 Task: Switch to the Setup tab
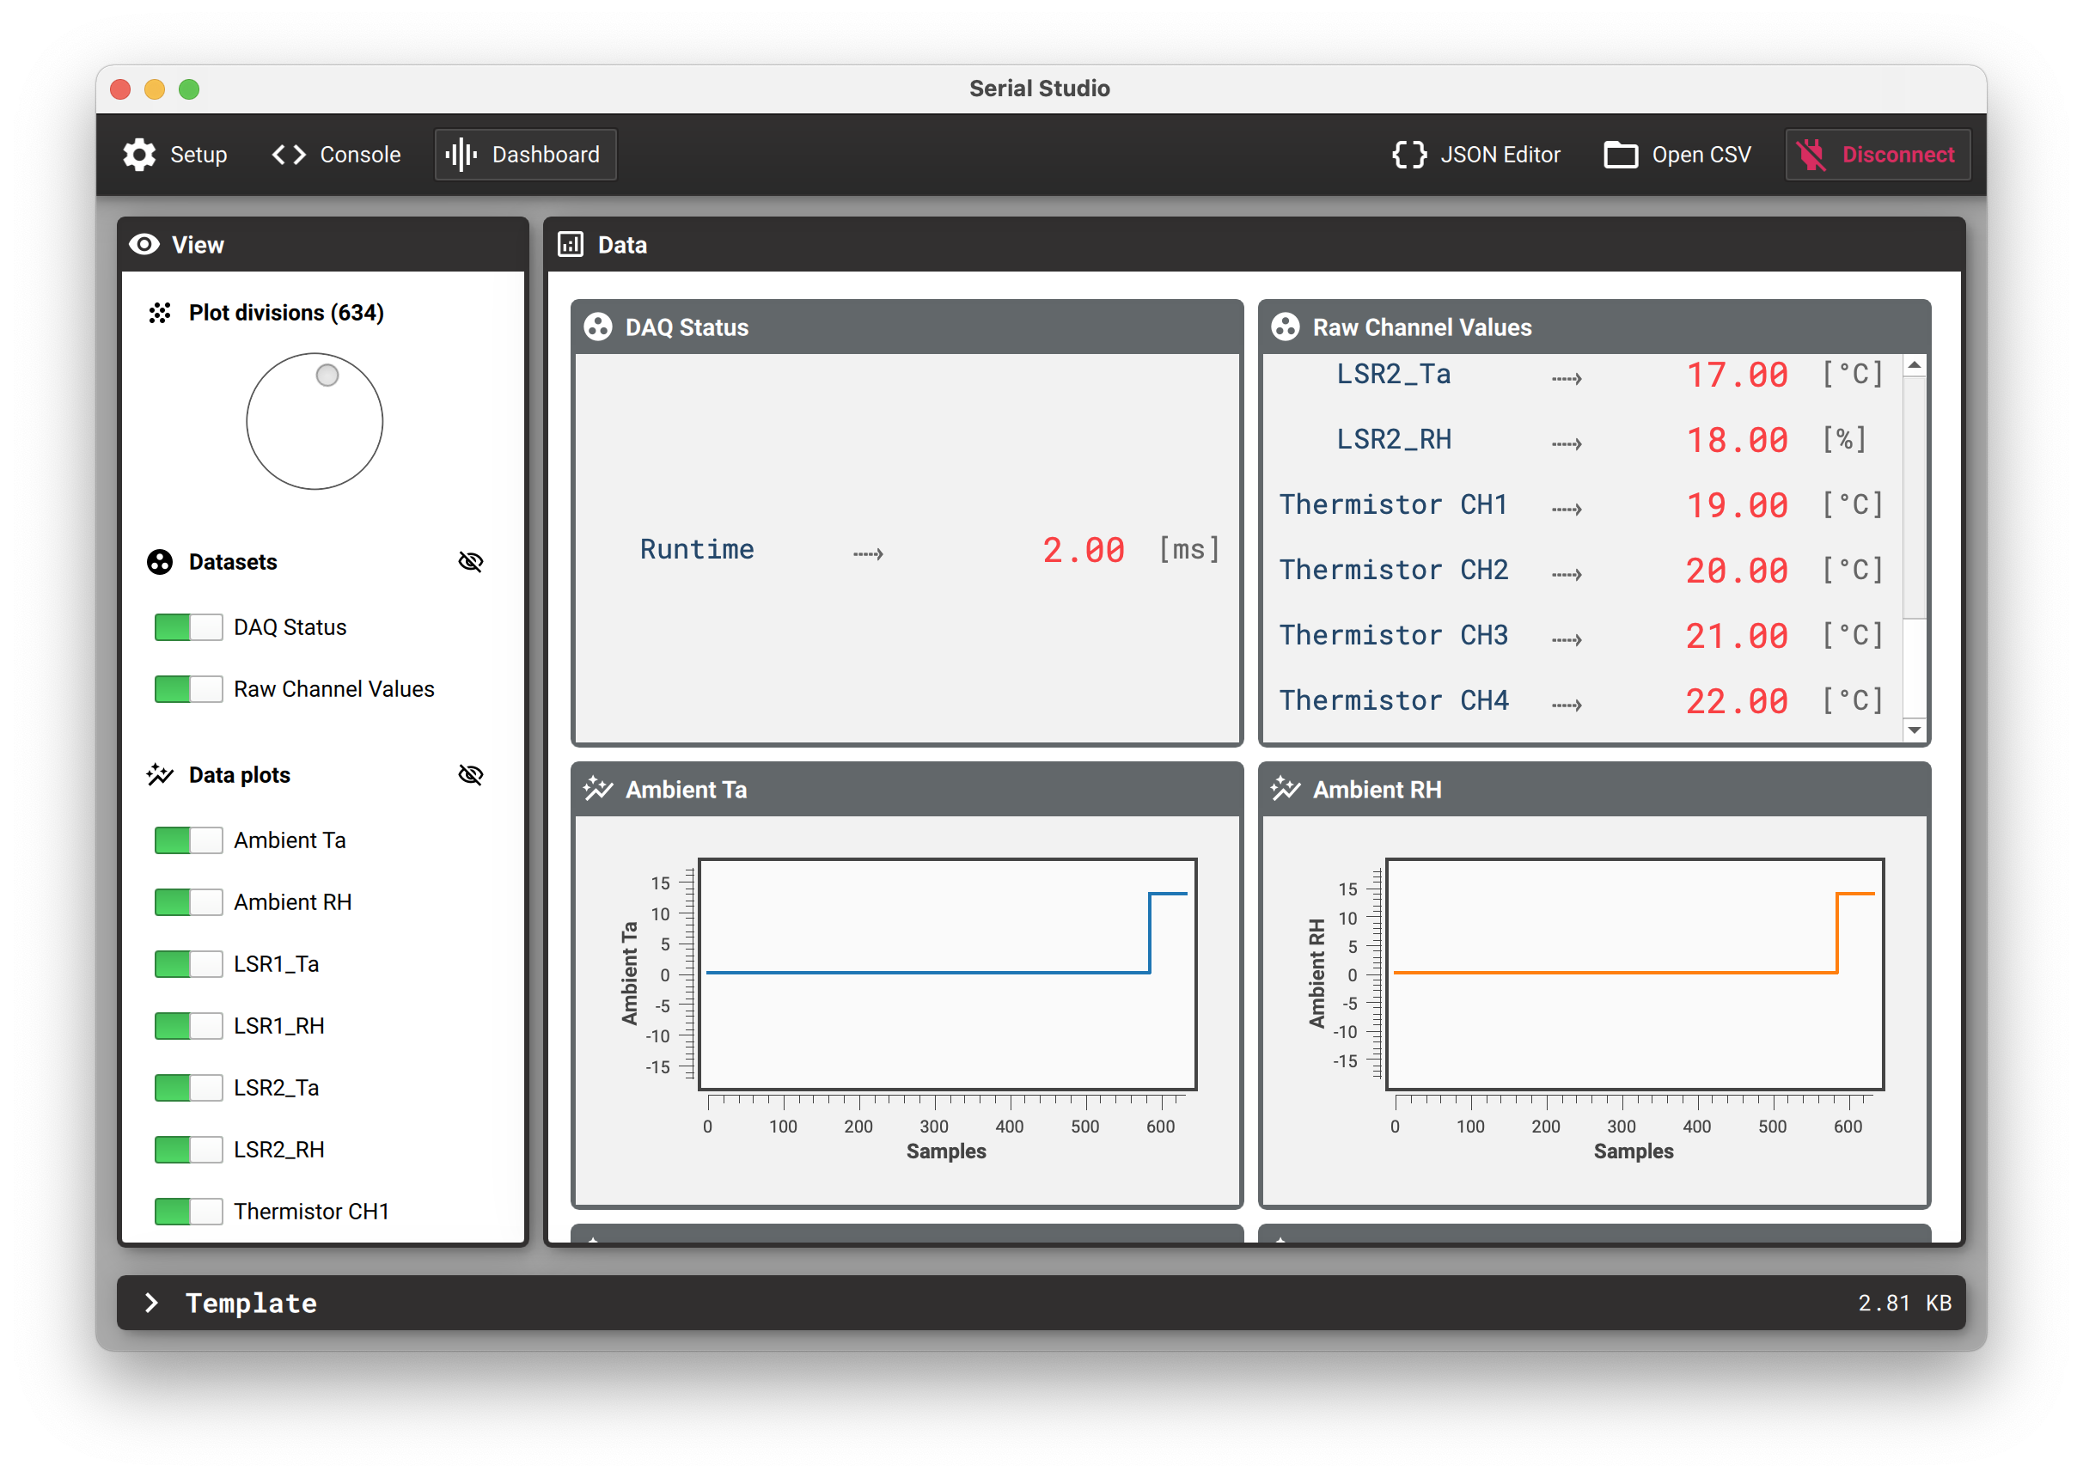pos(199,155)
